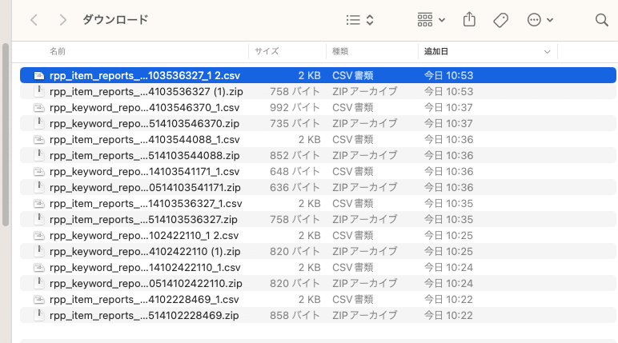The height and width of the screenshot is (343, 618).
Task: Click the tag icon to edit tags
Action: pos(500,20)
